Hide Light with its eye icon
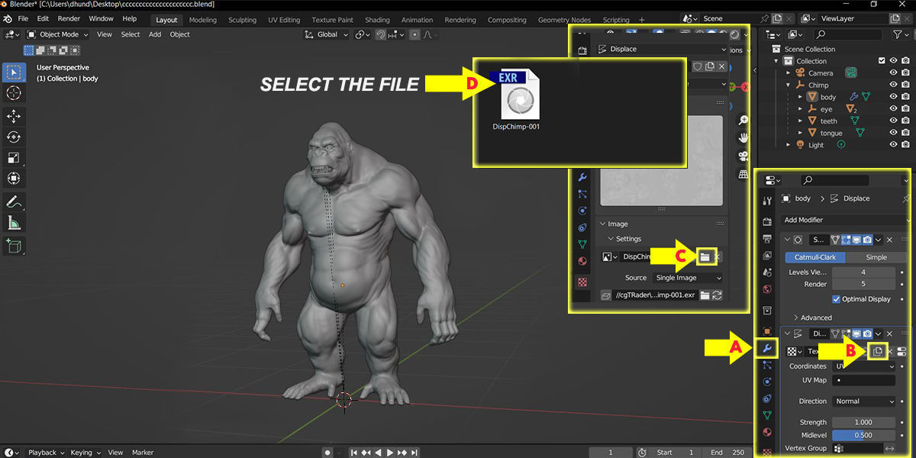This screenshot has width=916, height=458. pyautogui.click(x=894, y=144)
